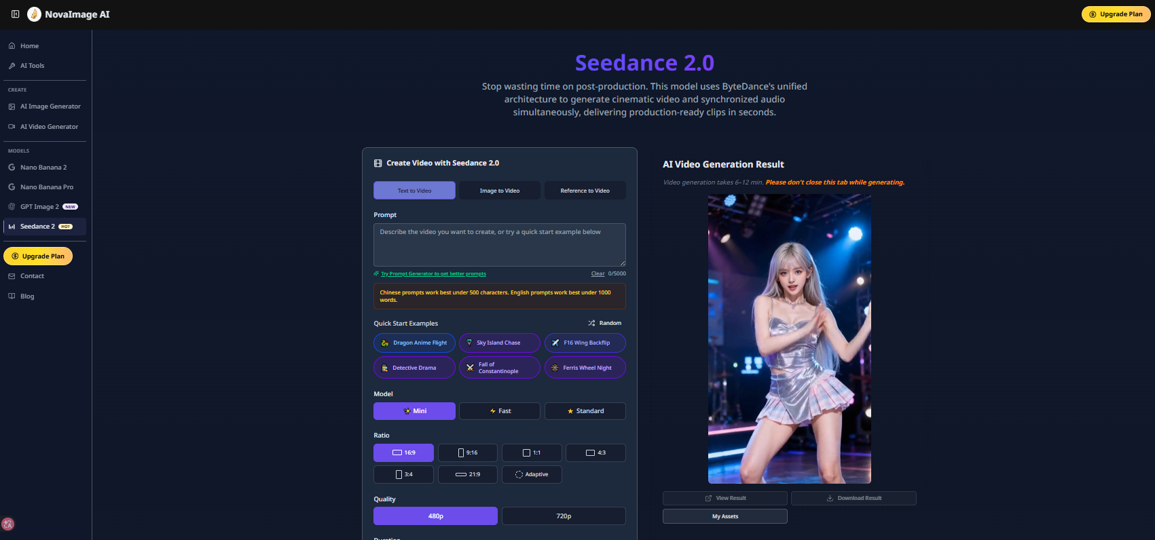This screenshot has width=1155, height=540.
Task: Click the Download Result button
Action: [x=854, y=499]
